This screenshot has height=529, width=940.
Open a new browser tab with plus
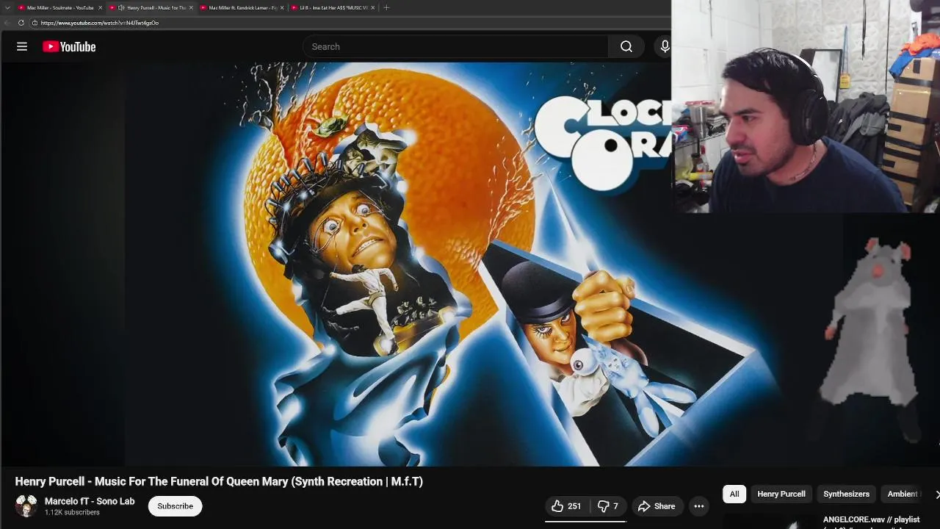click(x=387, y=7)
